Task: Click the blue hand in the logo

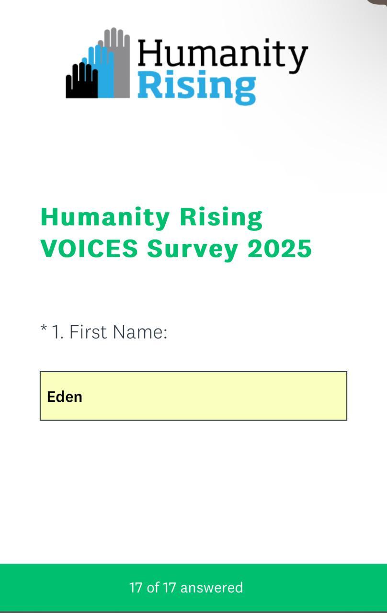Action: coord(104,72)
